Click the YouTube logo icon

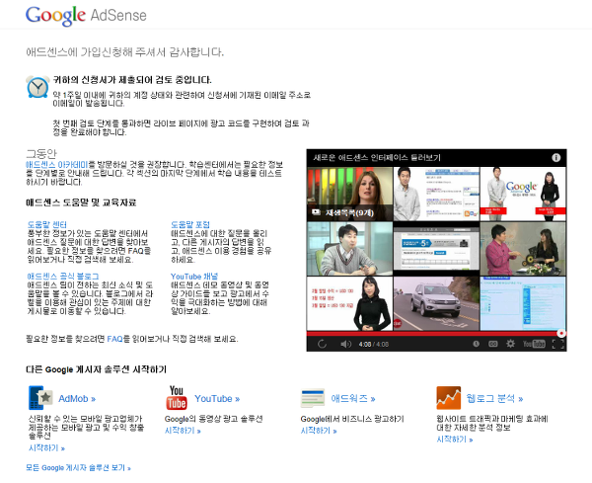tap(177, 398)
